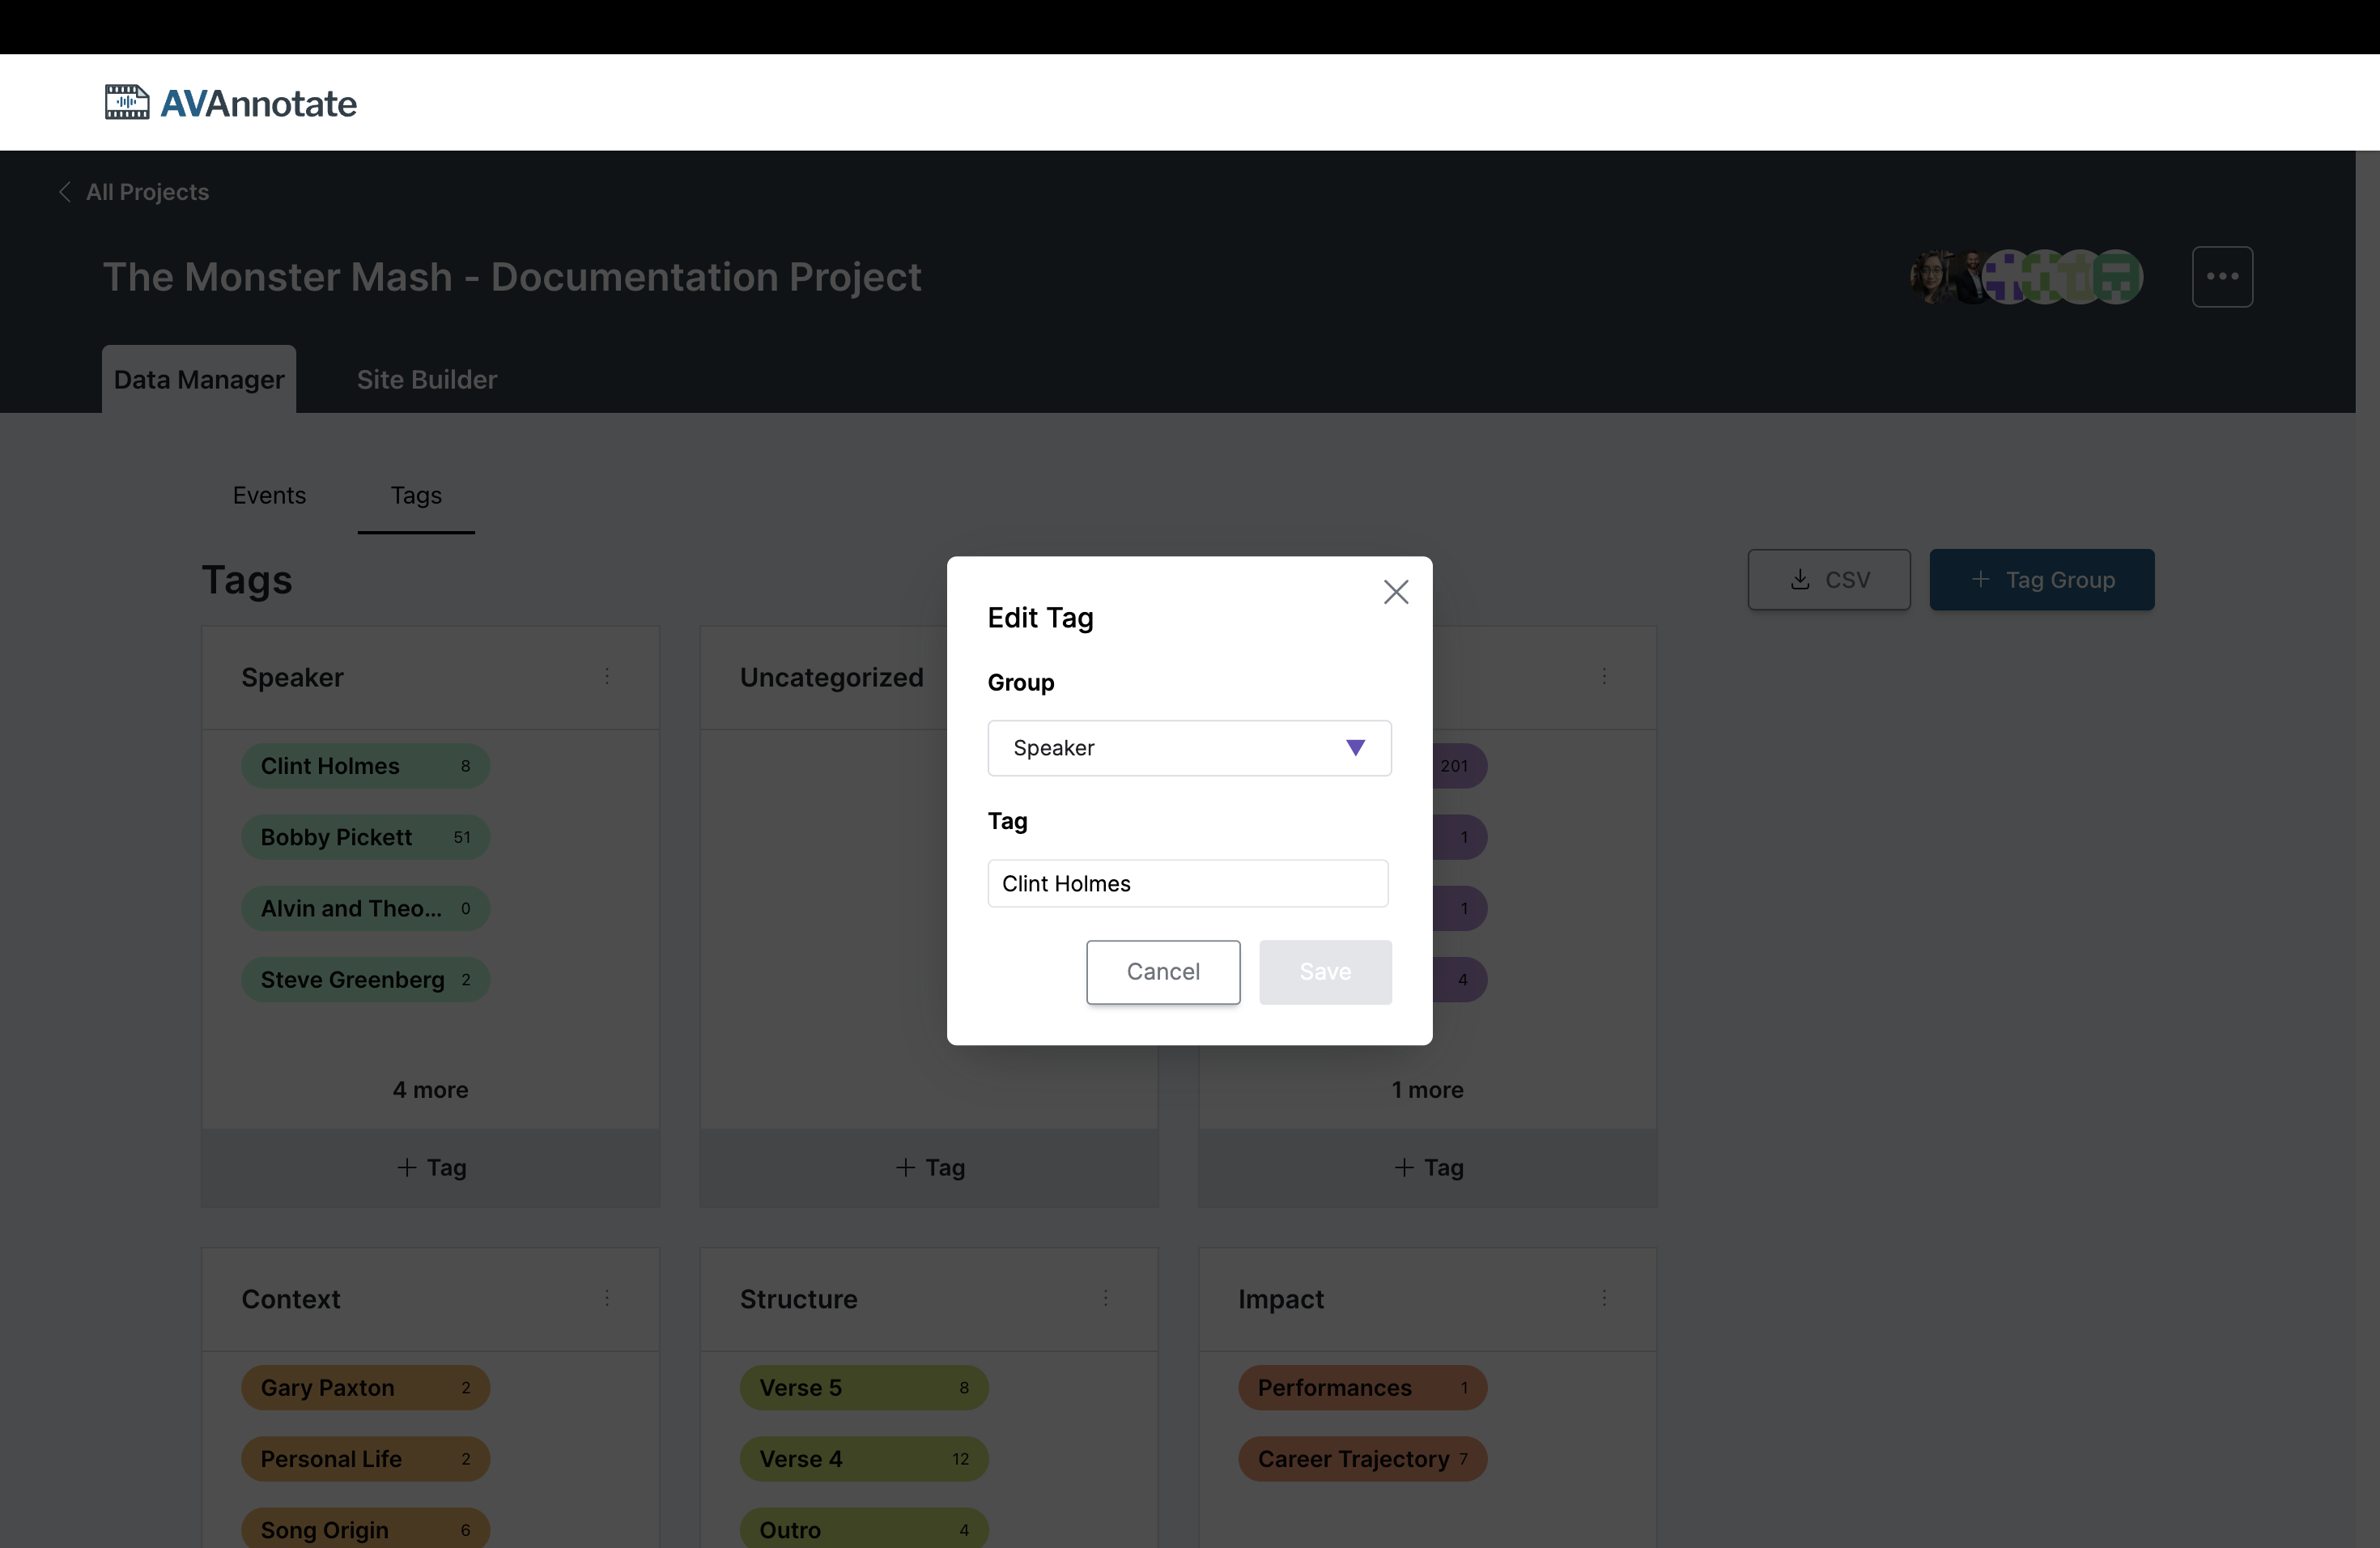This screenshot has width=2380, height=1548.
Task: Click the Save button in dialog
Action: pos(1324,971)
